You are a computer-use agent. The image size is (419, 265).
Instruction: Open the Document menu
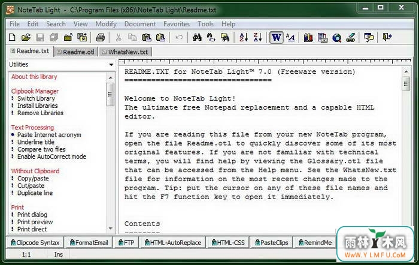click(x=140, y=24)
